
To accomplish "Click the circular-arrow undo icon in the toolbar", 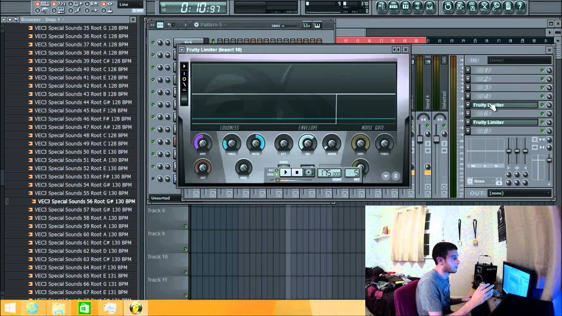I will (x=447, y=7).
